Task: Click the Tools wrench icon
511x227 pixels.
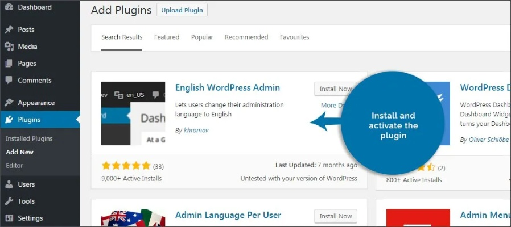Action: [9, 201]
